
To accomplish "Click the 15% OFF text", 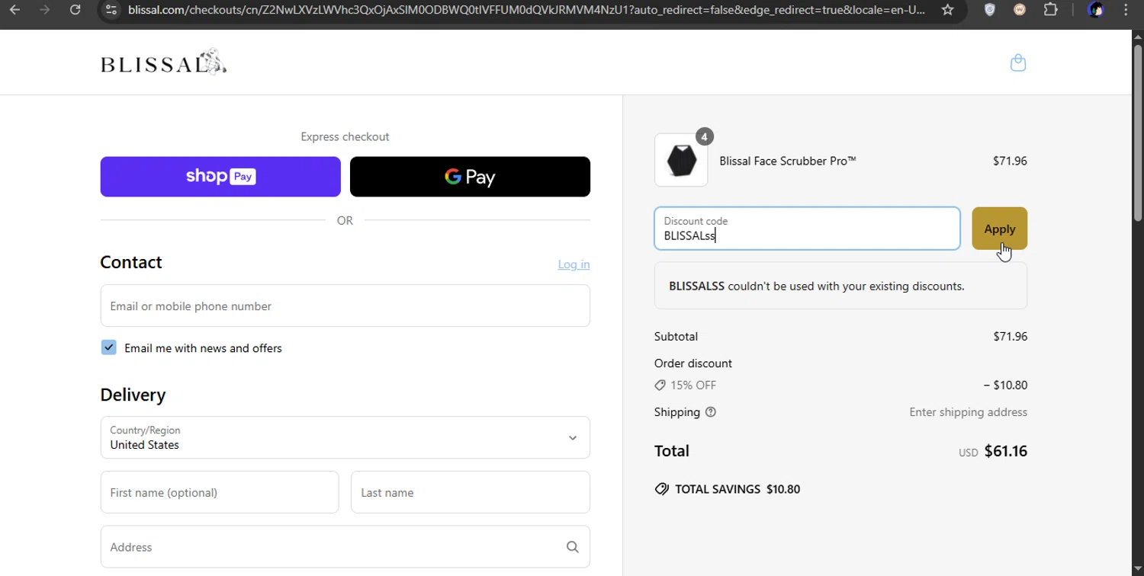I will [693, 386].
